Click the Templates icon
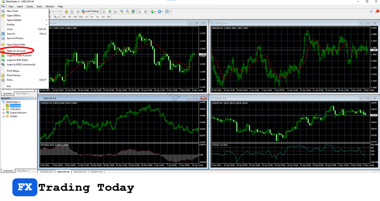 pyautogui.click(x=167, y=11)
